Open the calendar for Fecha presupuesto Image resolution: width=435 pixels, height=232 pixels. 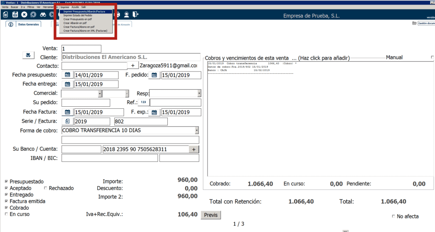coord(68,75)
